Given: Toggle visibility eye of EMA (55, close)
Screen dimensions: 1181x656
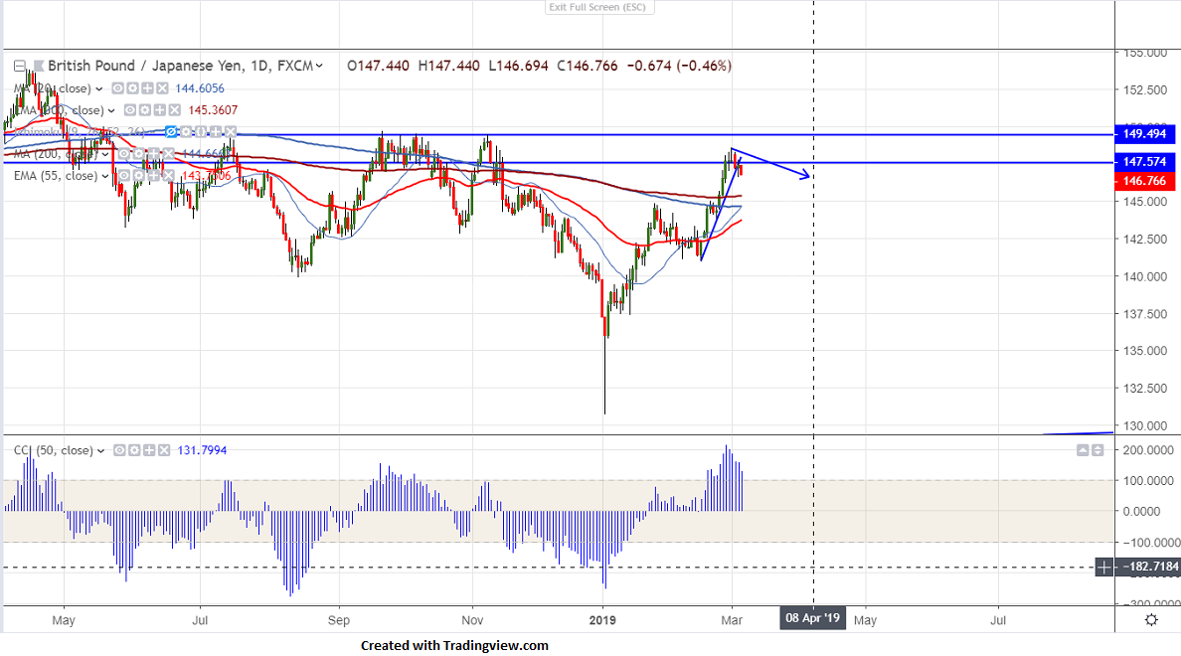Looking at the screenshot, I should 124,176.
